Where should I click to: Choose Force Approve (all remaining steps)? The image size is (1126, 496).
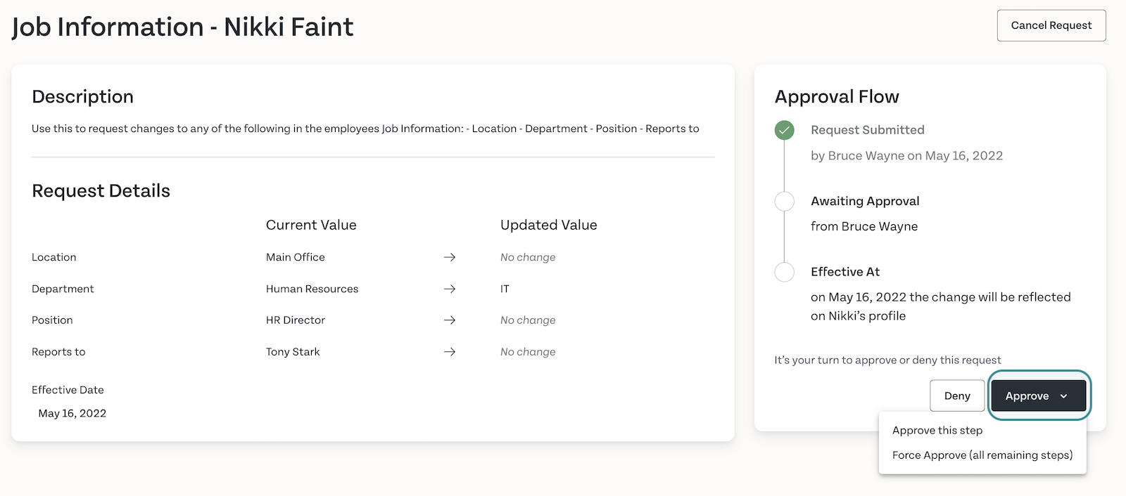pos(982,455)
